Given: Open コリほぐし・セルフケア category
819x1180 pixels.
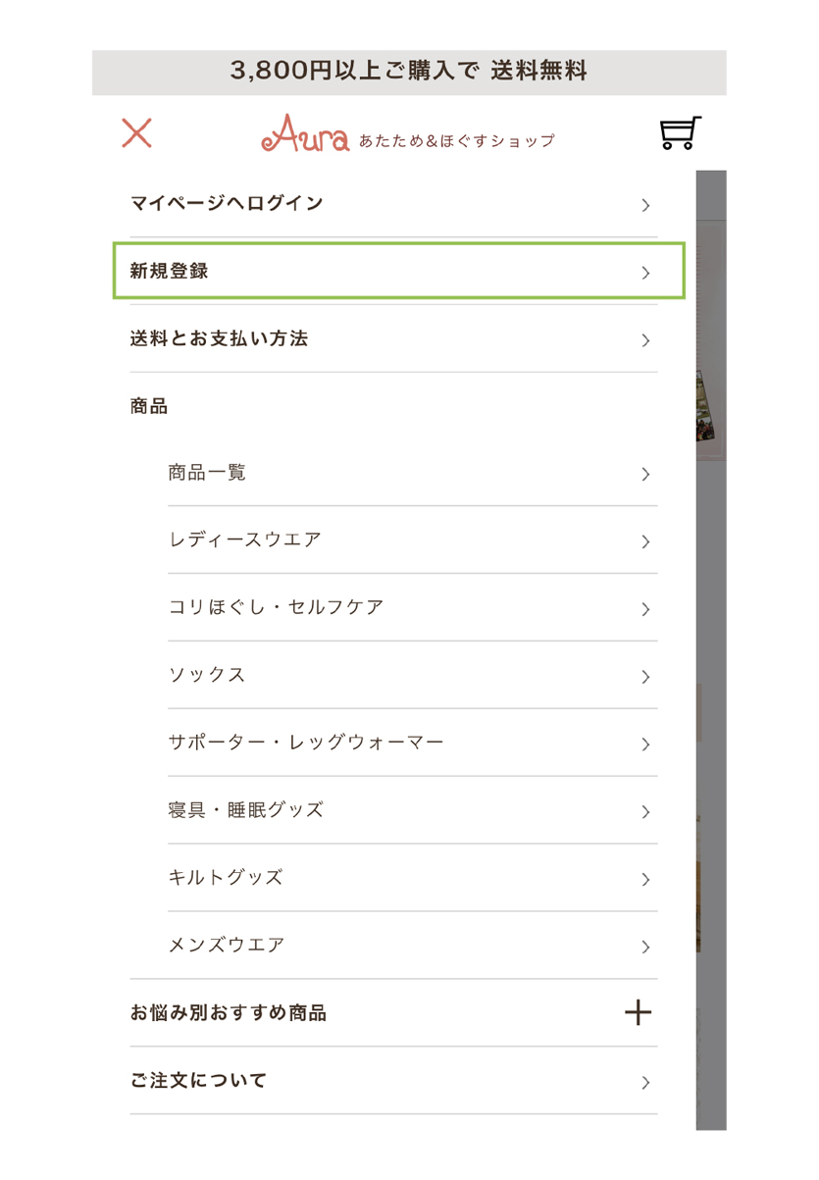Looking at the screenshot, I should click(412, 608).
